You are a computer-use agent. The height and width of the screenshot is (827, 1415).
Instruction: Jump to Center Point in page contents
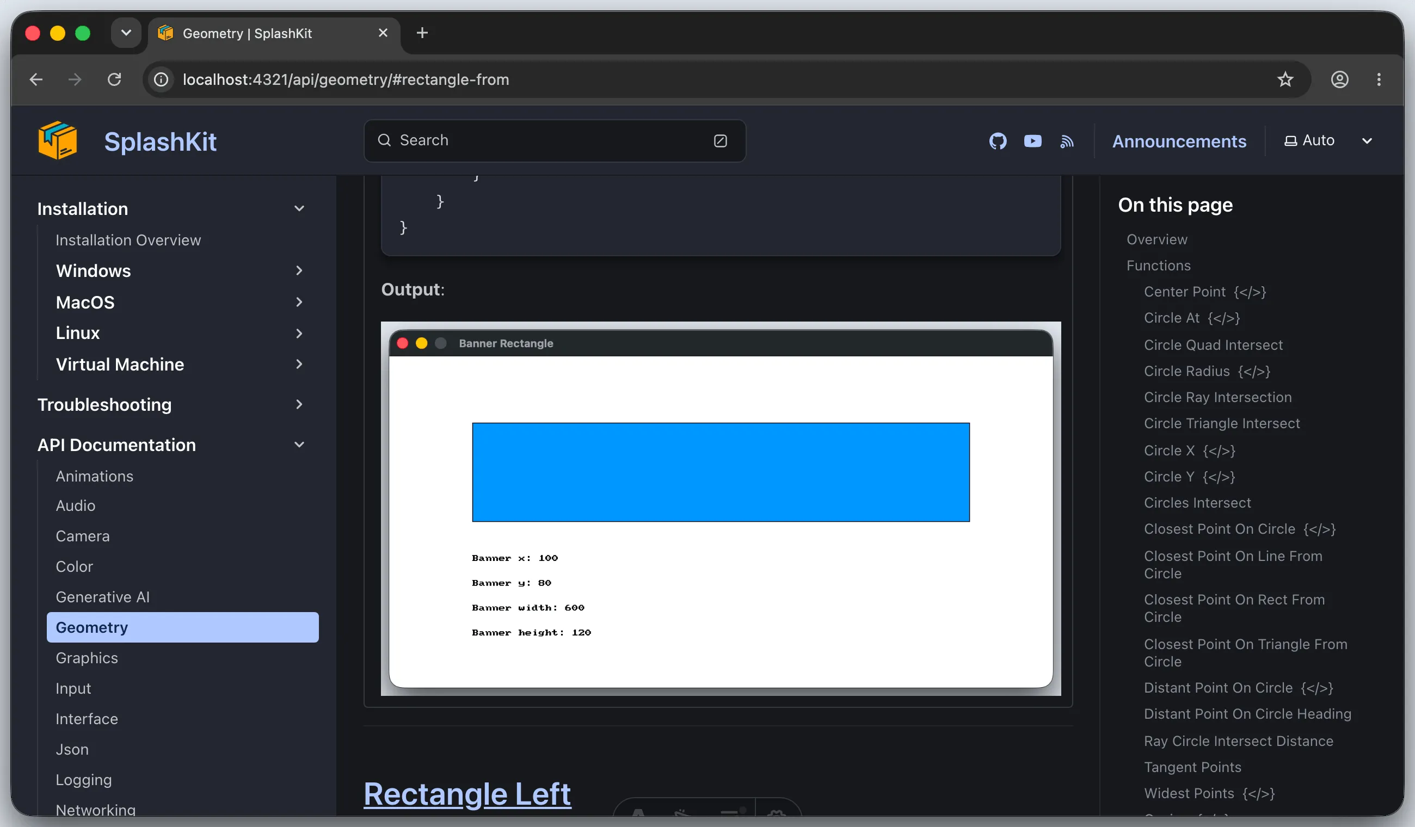coord(1205,292)
